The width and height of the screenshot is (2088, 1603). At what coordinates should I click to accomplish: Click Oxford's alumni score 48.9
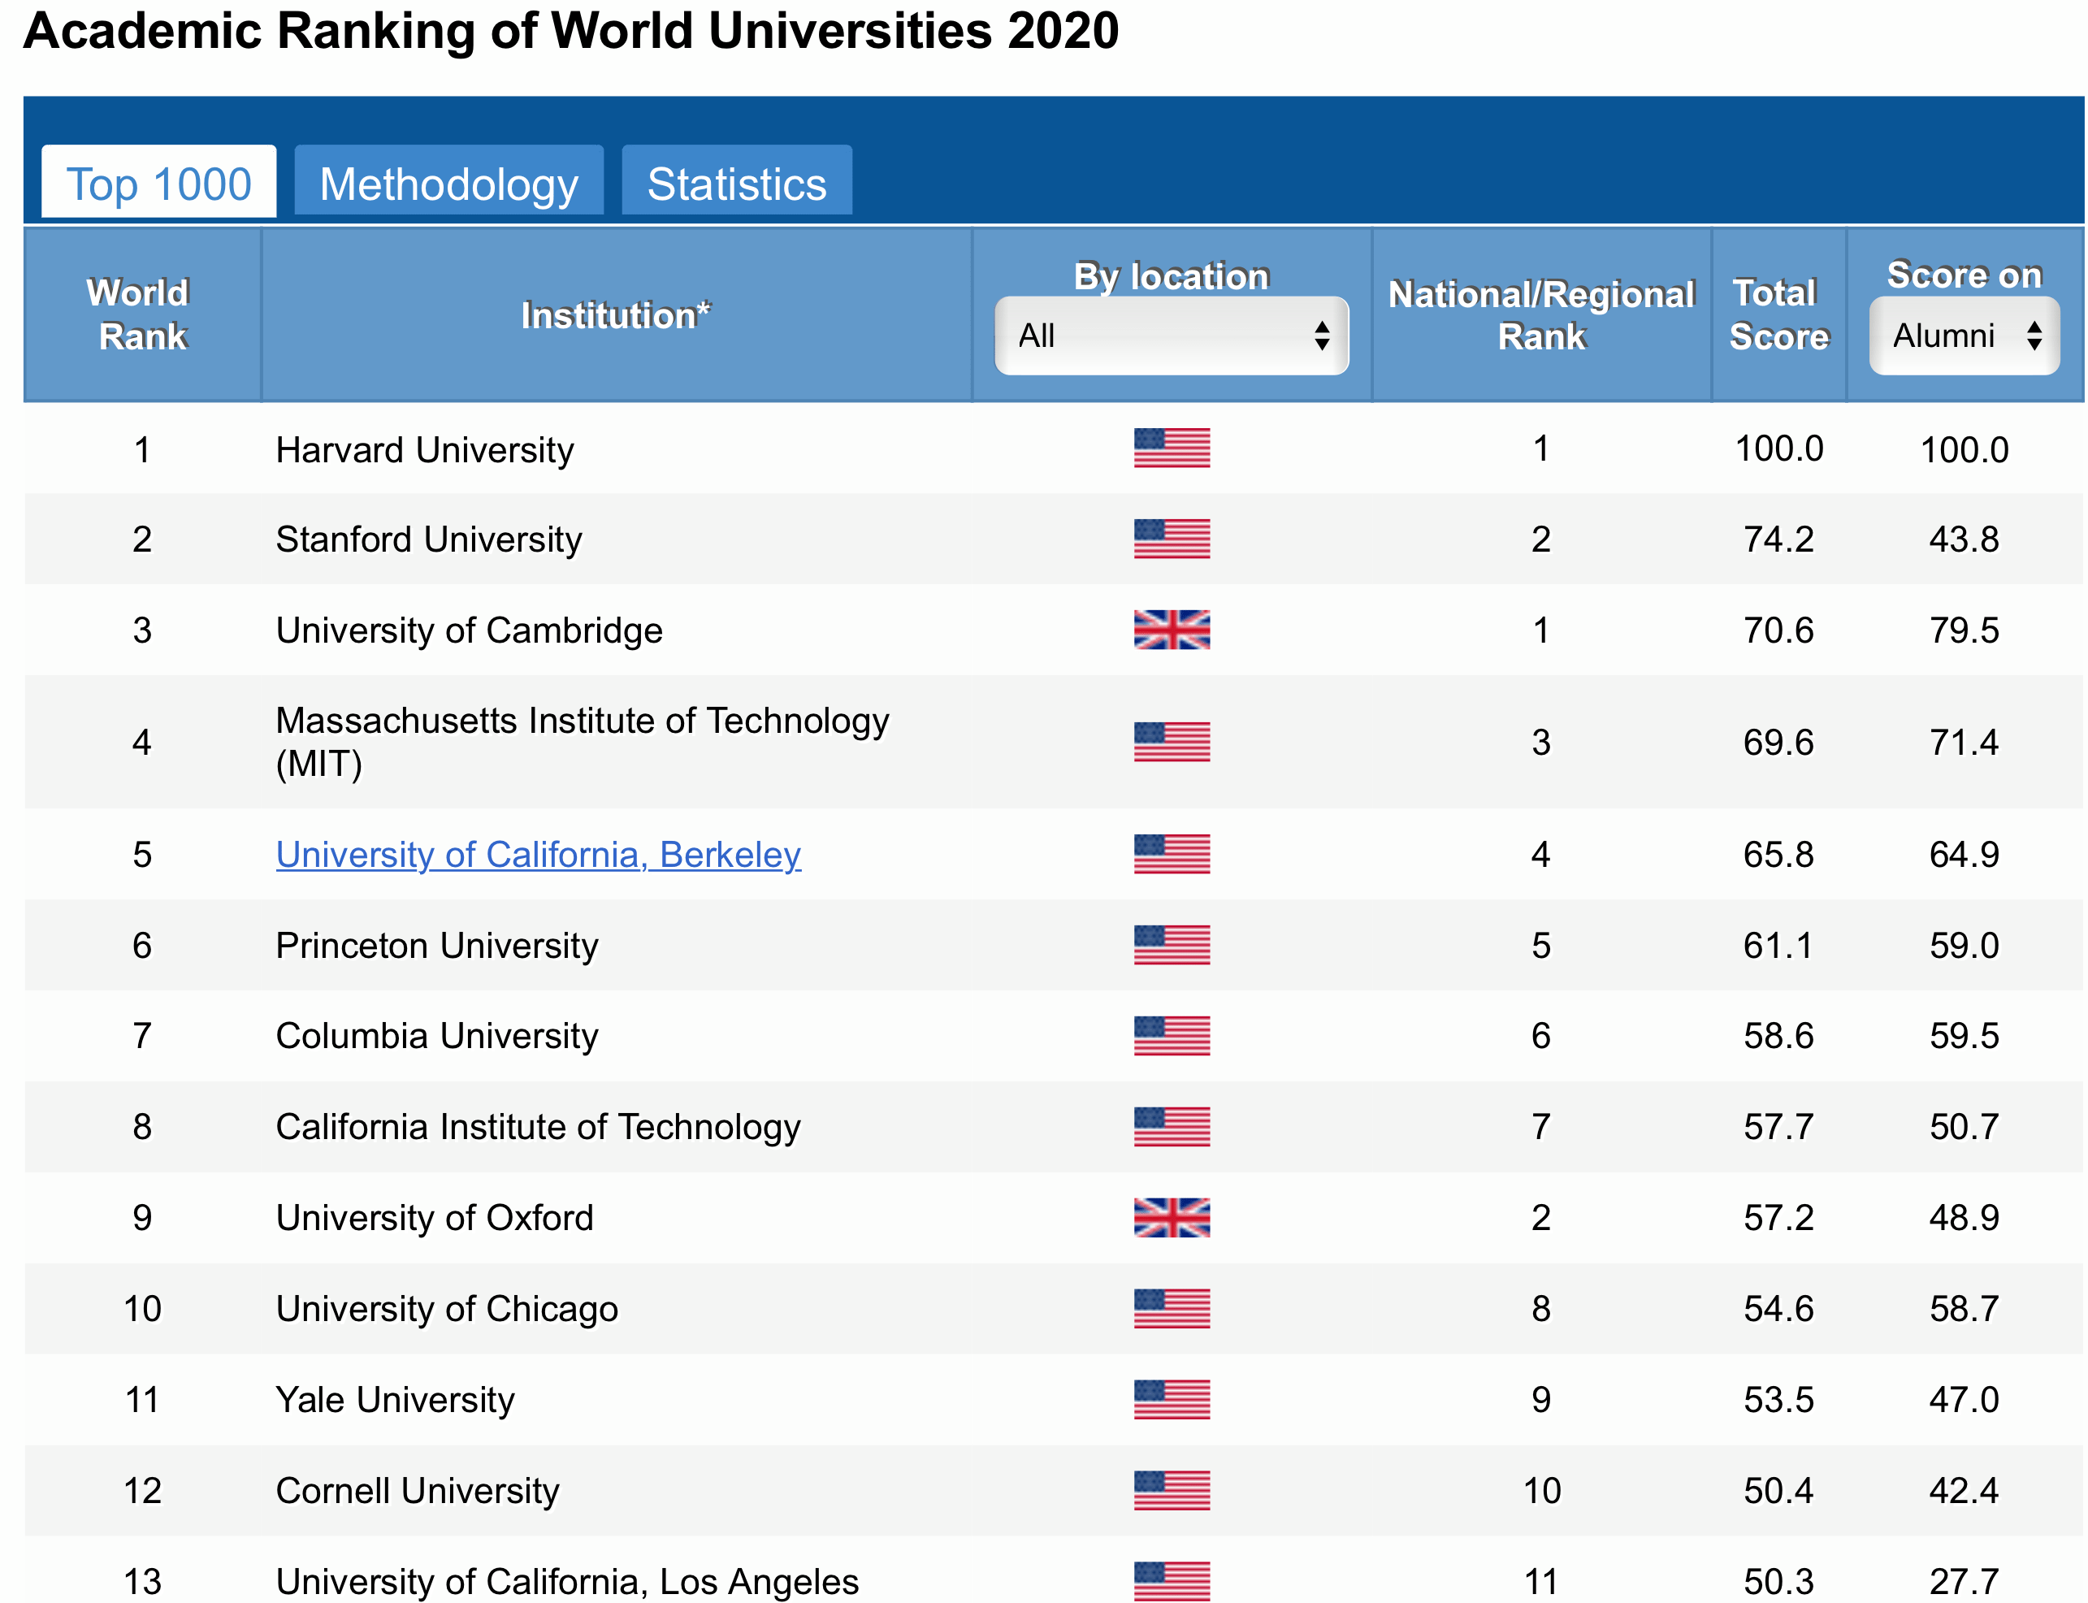point(1964,1219)
